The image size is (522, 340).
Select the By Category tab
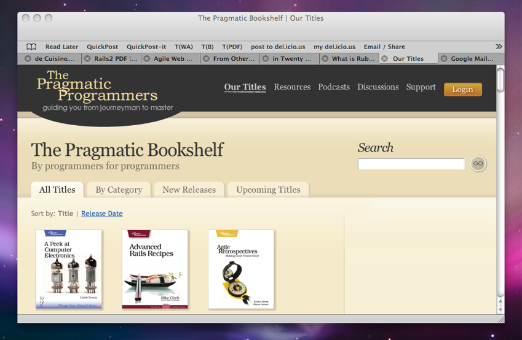(x=119, y=190)
